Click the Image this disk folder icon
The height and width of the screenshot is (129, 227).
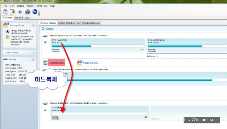pyautogui.click(x=79, y=63)
